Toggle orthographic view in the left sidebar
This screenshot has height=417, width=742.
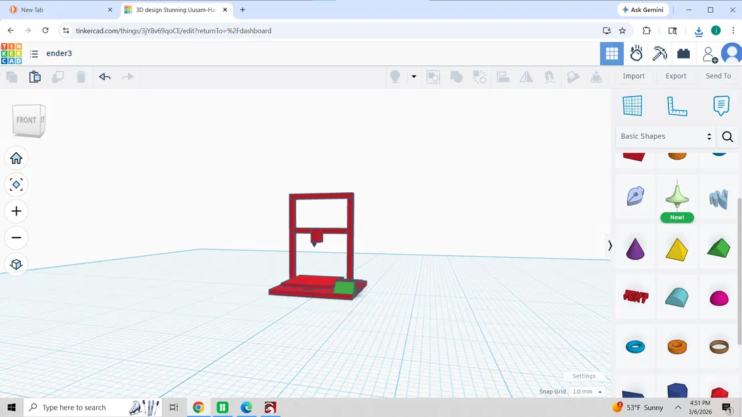coord(16,264)
